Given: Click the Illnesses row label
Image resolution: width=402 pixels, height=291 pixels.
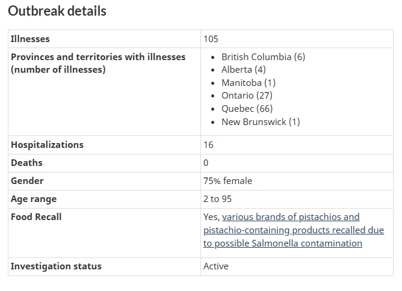Looking at the screenshot, I should tap(30, 39).
